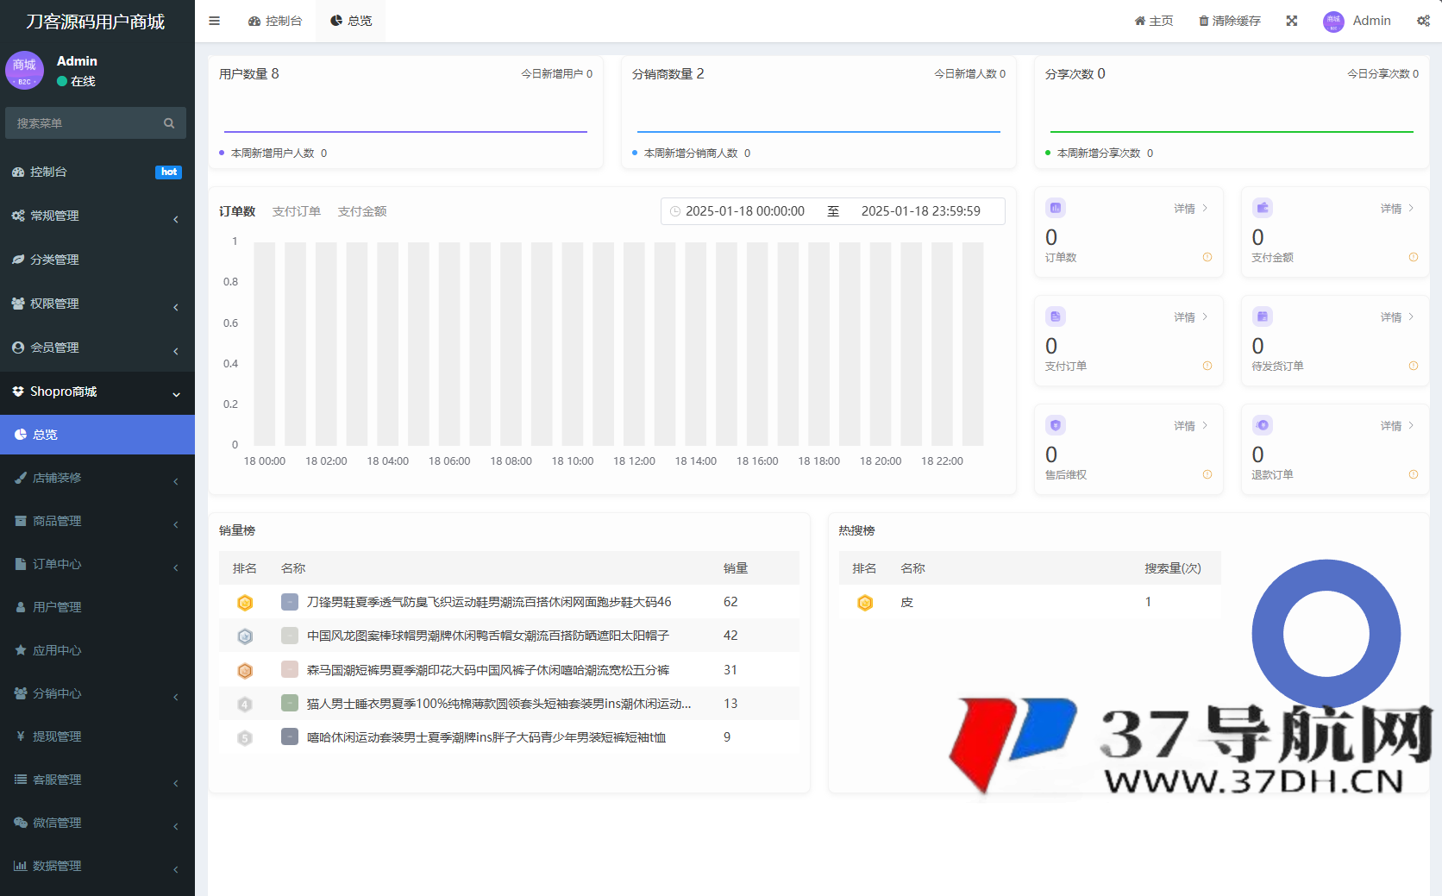
Task: Expand the 商品管理 sidebar menu
Action: pos(56,521)
